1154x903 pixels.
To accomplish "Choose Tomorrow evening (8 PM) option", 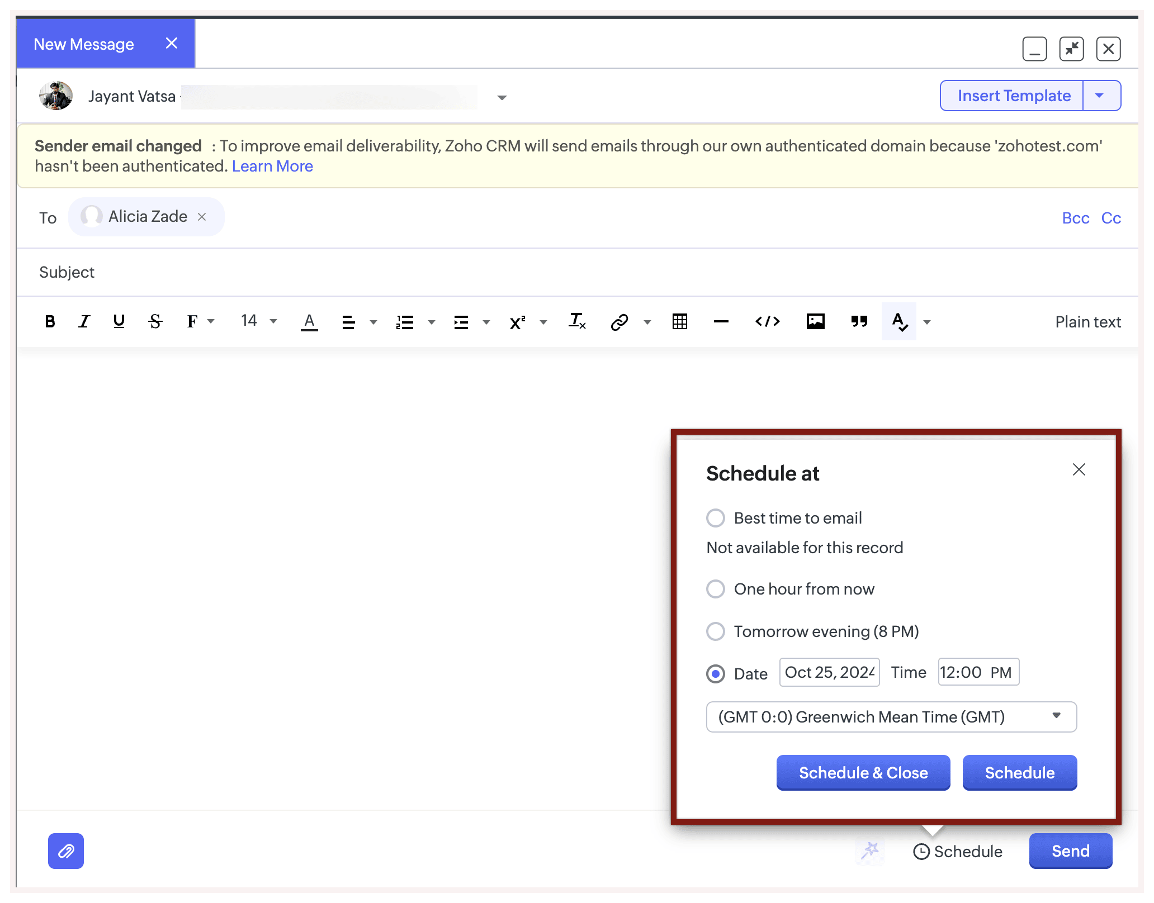I will click(x=716, y=631).
